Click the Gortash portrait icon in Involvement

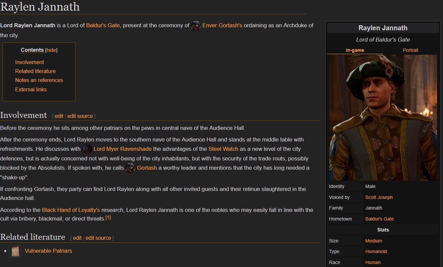[x=130, y=168]
